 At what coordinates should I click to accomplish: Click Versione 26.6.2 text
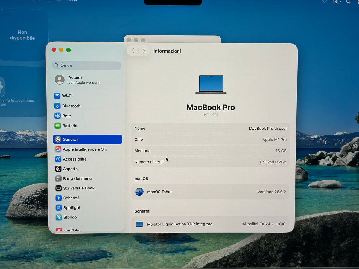tap(272, 192)
